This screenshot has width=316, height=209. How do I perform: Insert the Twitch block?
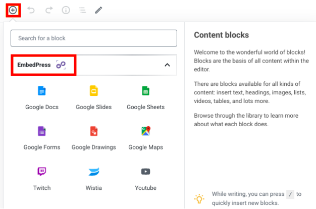point(42,179)
